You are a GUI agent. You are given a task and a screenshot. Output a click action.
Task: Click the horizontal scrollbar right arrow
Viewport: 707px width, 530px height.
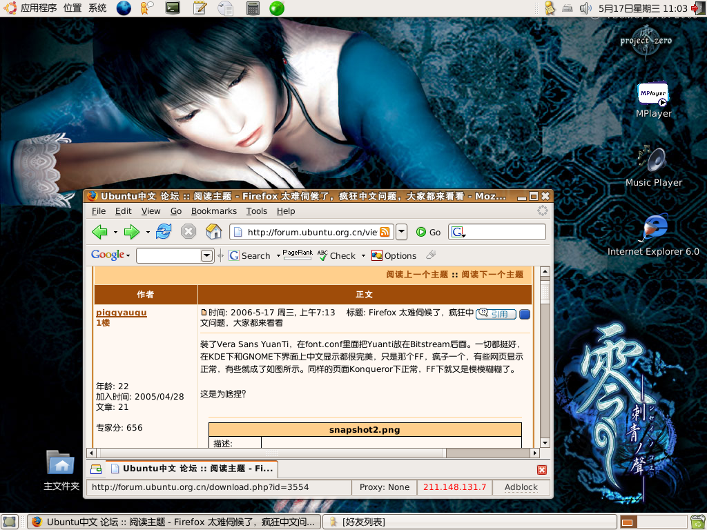point(535,453)
